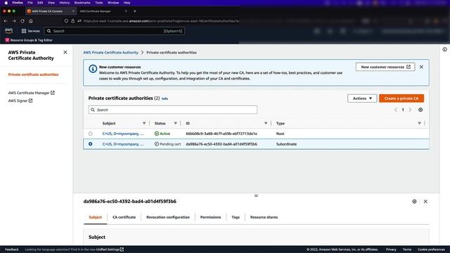Go to next page of CA list
This screenshot has height=253, width=450.
tap(410, 110)
